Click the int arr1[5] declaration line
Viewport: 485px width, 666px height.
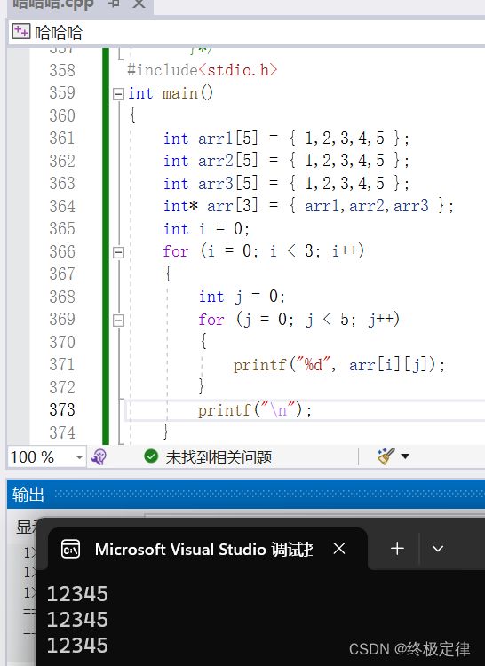(x=287, y=139)
